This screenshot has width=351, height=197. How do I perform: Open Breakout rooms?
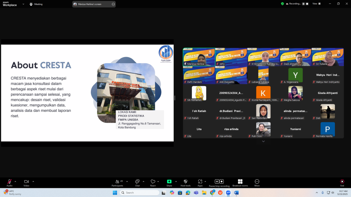coord(240,183)
